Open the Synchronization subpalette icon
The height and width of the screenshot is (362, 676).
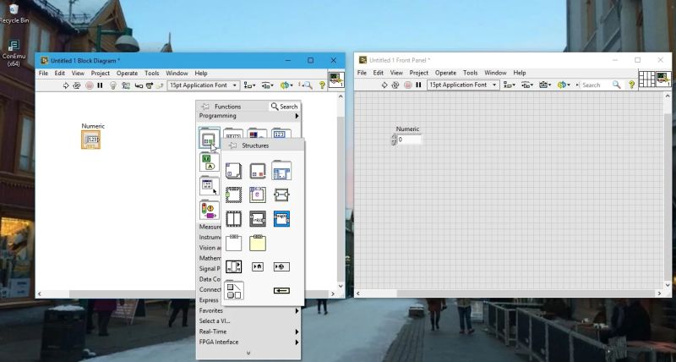tap(209, 210)
